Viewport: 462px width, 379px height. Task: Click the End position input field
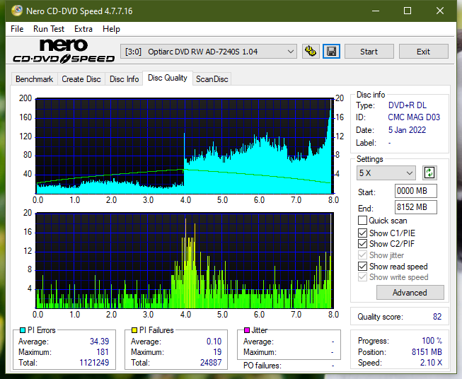point(415,207)
